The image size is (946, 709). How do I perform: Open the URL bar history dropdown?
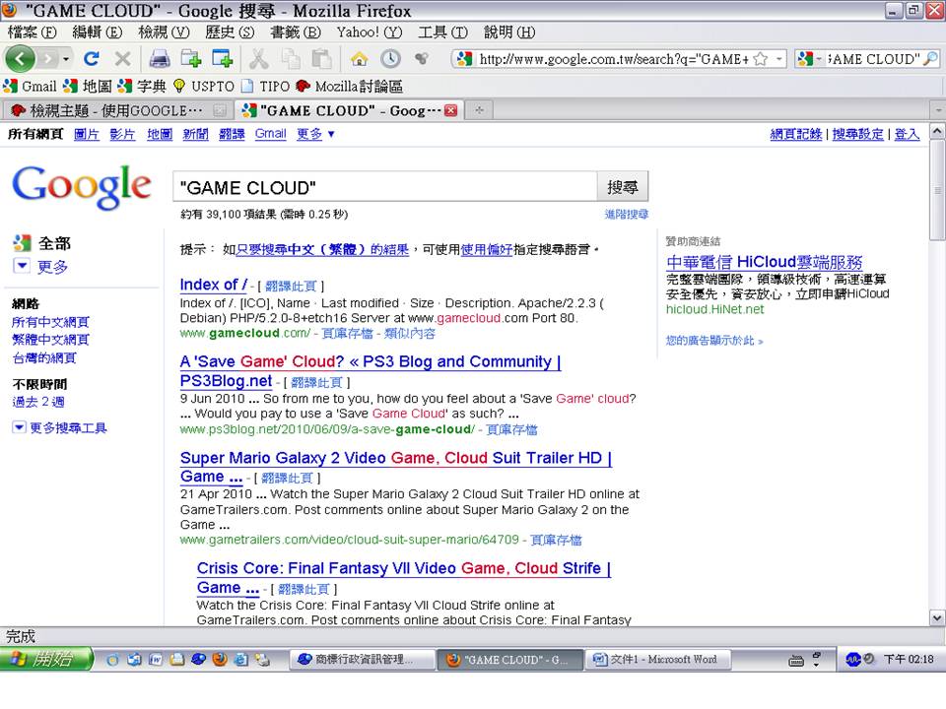point(778,59)
